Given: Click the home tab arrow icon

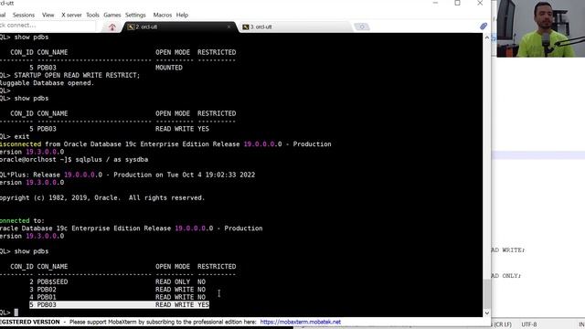Looking at the screenshot, I should click(112, 27).
